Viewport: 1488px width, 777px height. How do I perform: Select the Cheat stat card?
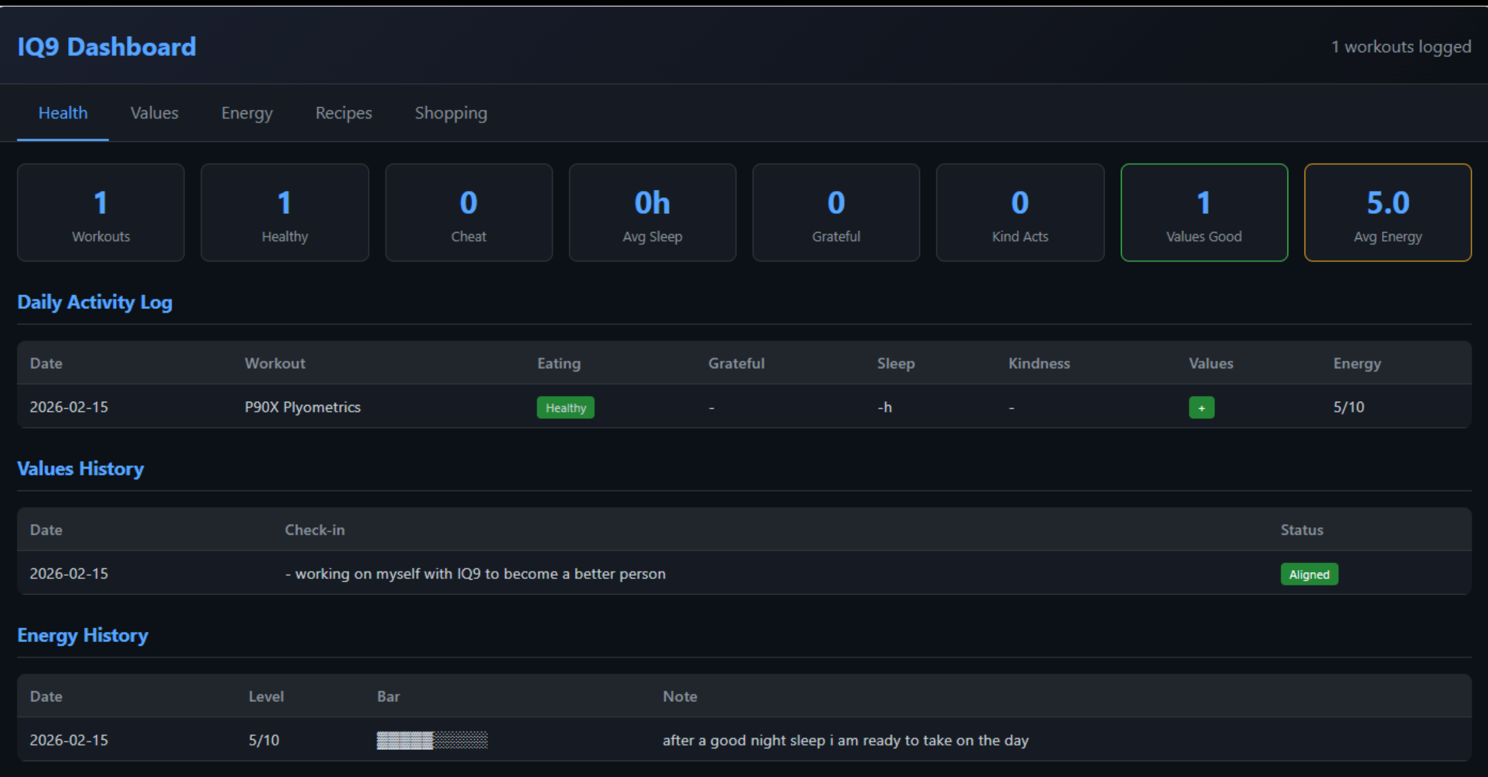(x=468, y=213)
